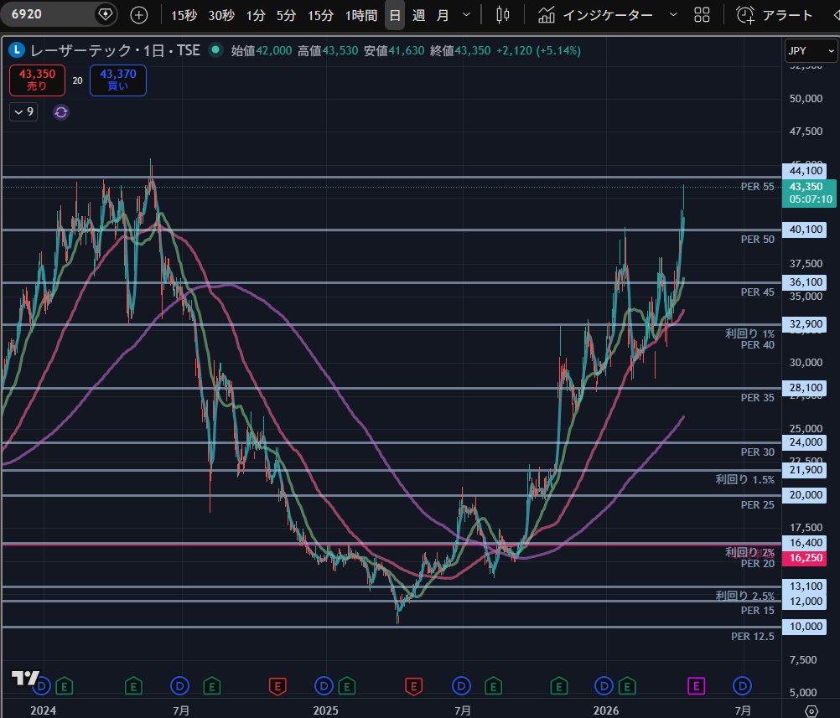Switch to the weekly 週 timeframe

click(419, 16)
